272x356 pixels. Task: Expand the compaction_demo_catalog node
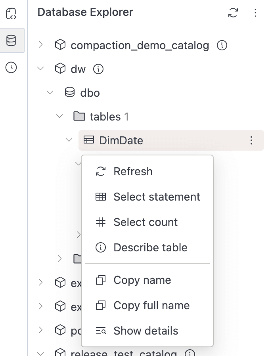click(40, 45)
